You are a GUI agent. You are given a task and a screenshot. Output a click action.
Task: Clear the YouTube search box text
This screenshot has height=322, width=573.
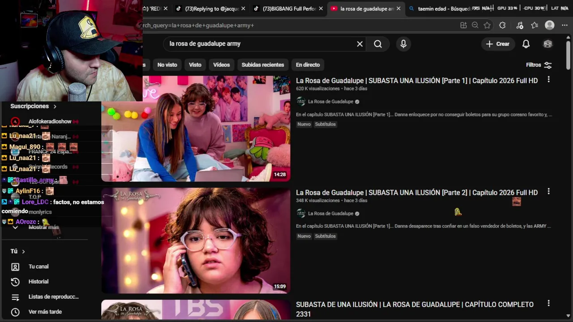359,44
